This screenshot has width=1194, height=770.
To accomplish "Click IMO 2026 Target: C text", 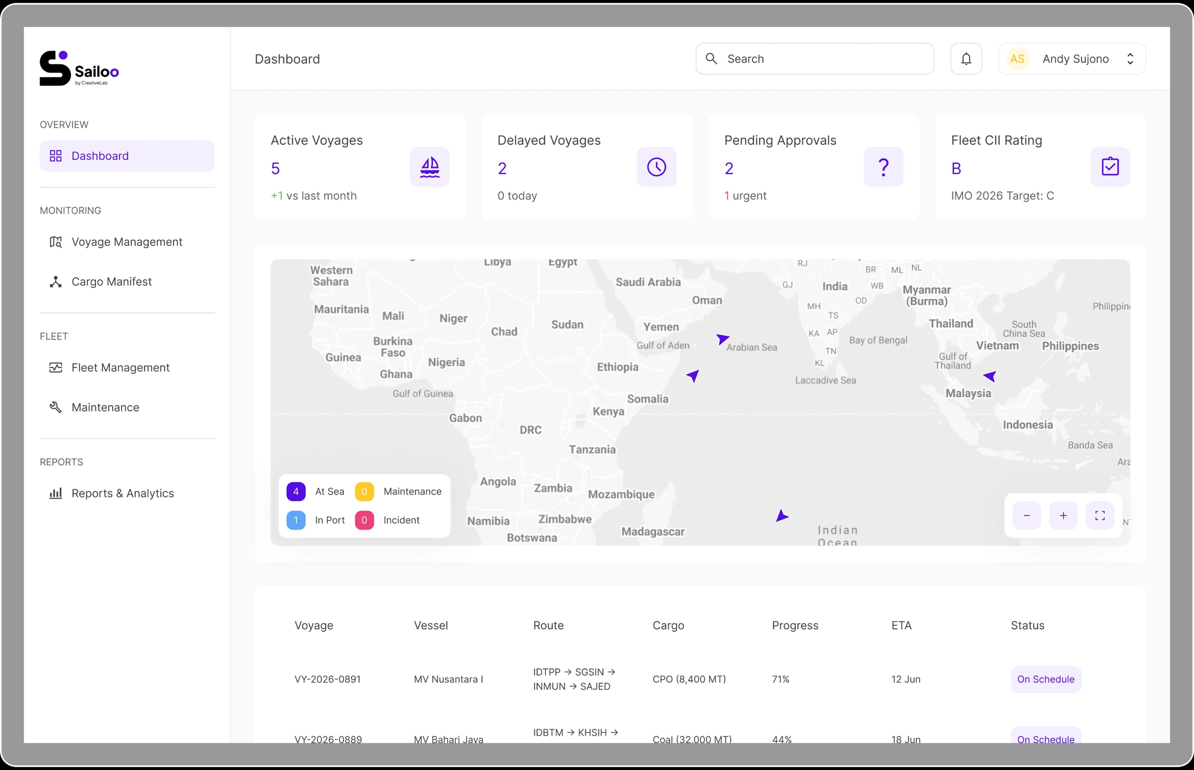I will (1002, 196).
